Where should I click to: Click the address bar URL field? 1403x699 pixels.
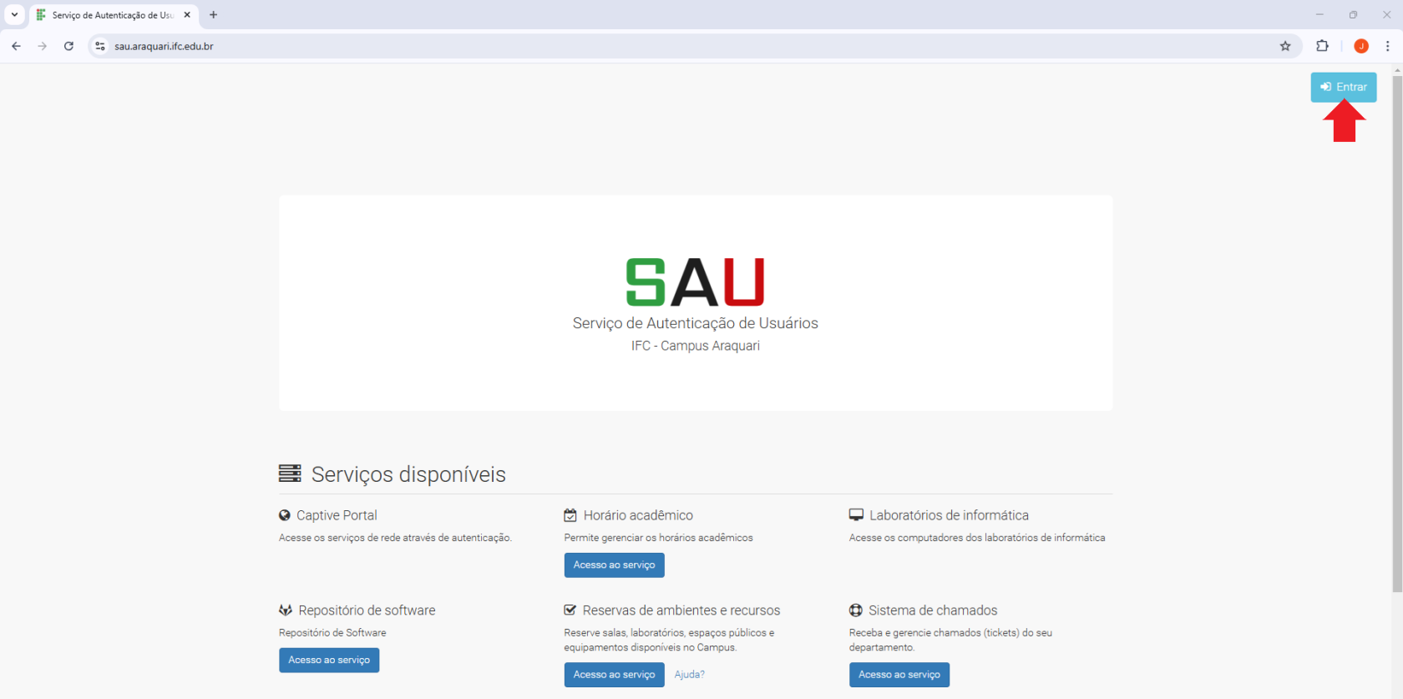[668, 46]
